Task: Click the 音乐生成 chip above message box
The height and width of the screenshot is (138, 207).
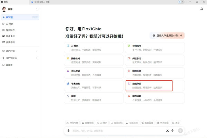Action: [132, 123]
